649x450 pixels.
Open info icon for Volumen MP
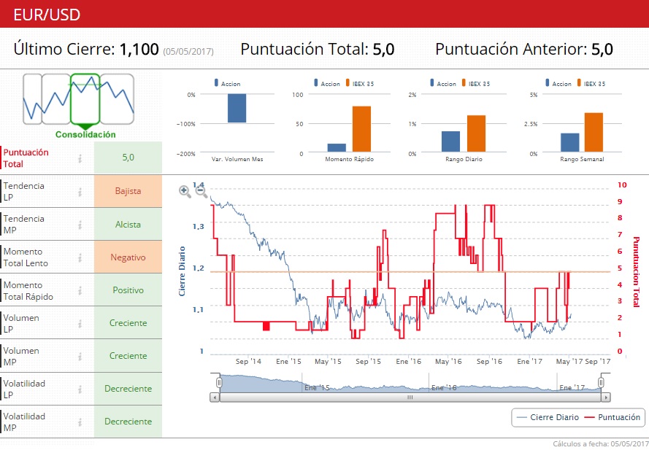tap(80, 357)
